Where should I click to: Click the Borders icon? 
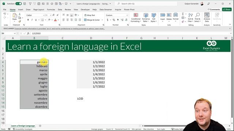click(42, 20)
